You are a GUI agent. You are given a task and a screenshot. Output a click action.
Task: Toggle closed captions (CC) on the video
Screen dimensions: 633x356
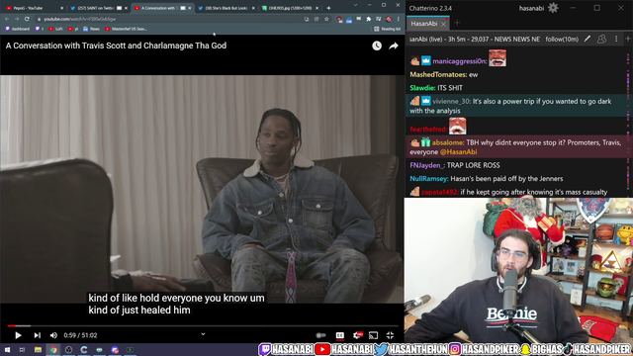click(340, 335)
